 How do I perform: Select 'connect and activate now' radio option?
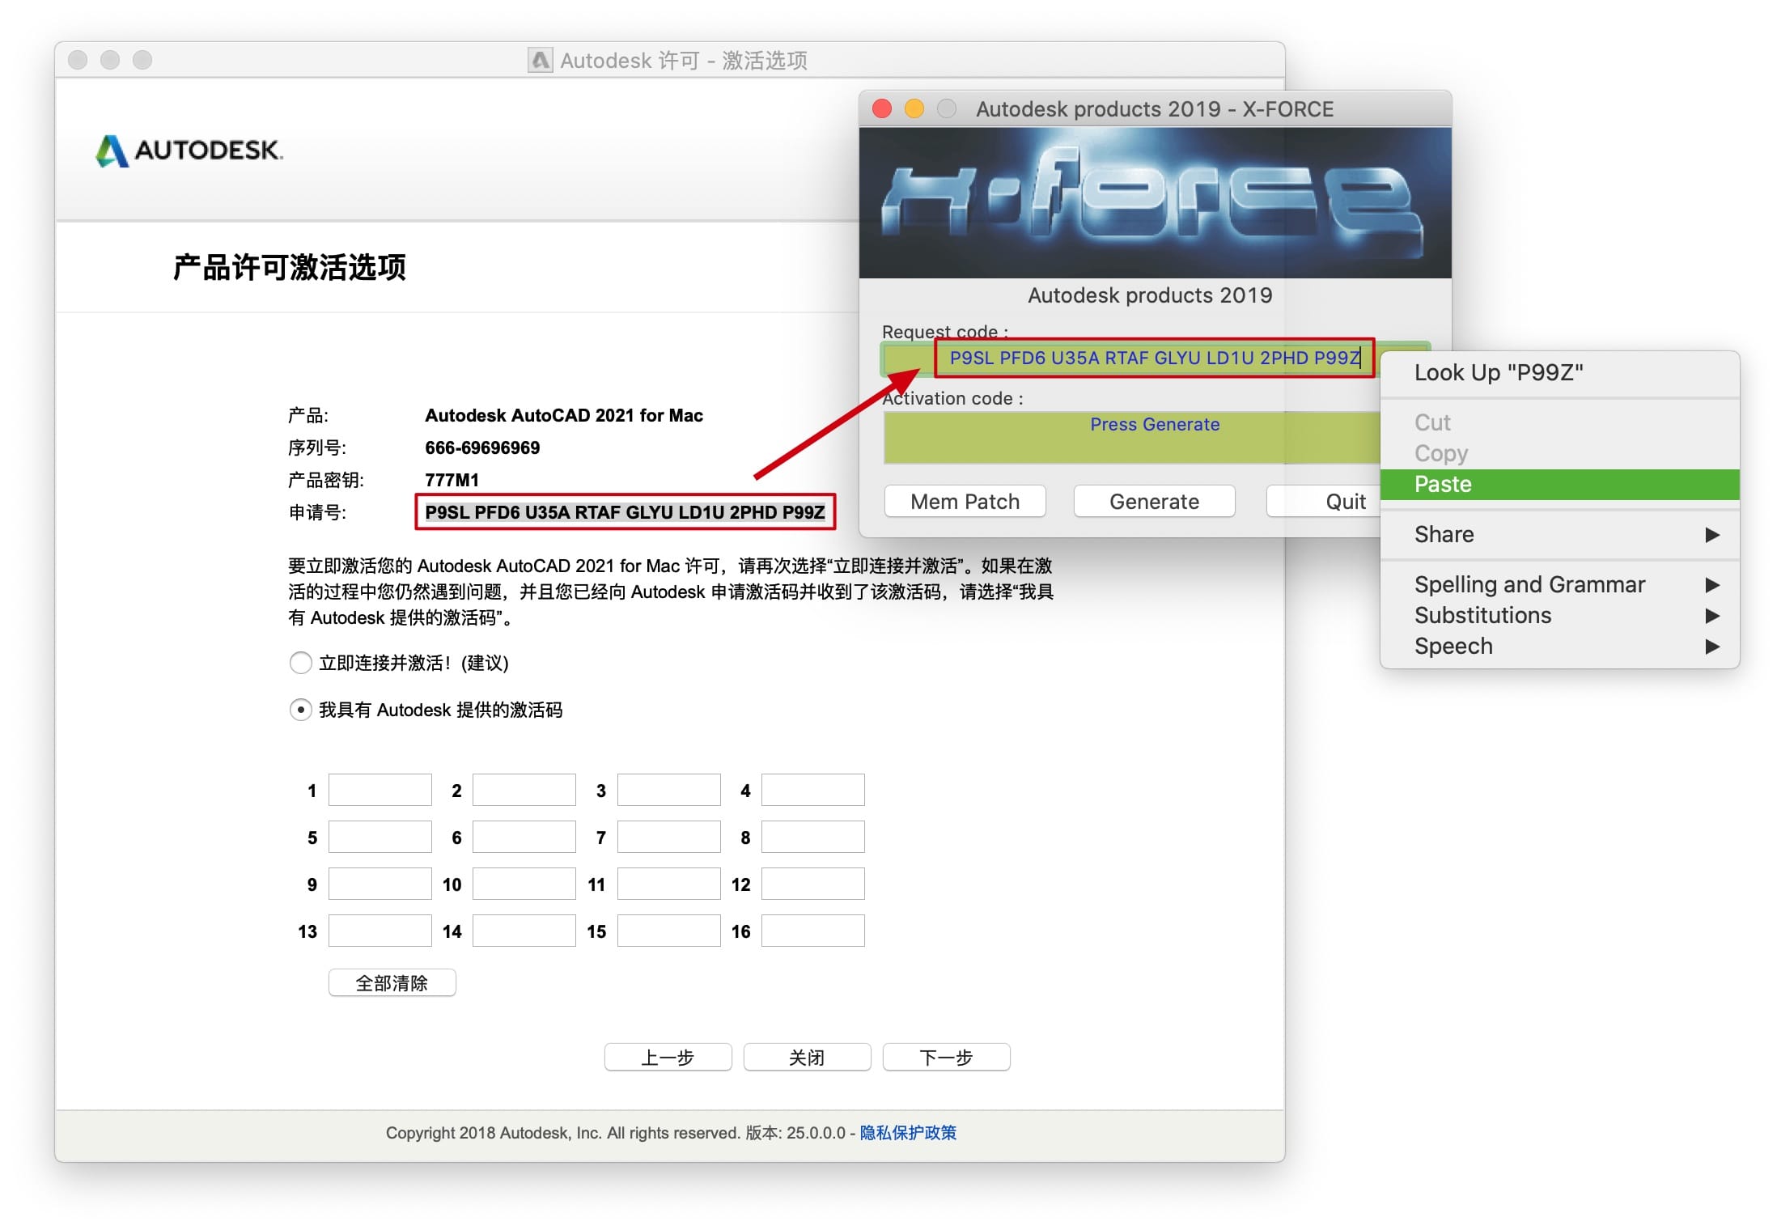pos(301,664)
